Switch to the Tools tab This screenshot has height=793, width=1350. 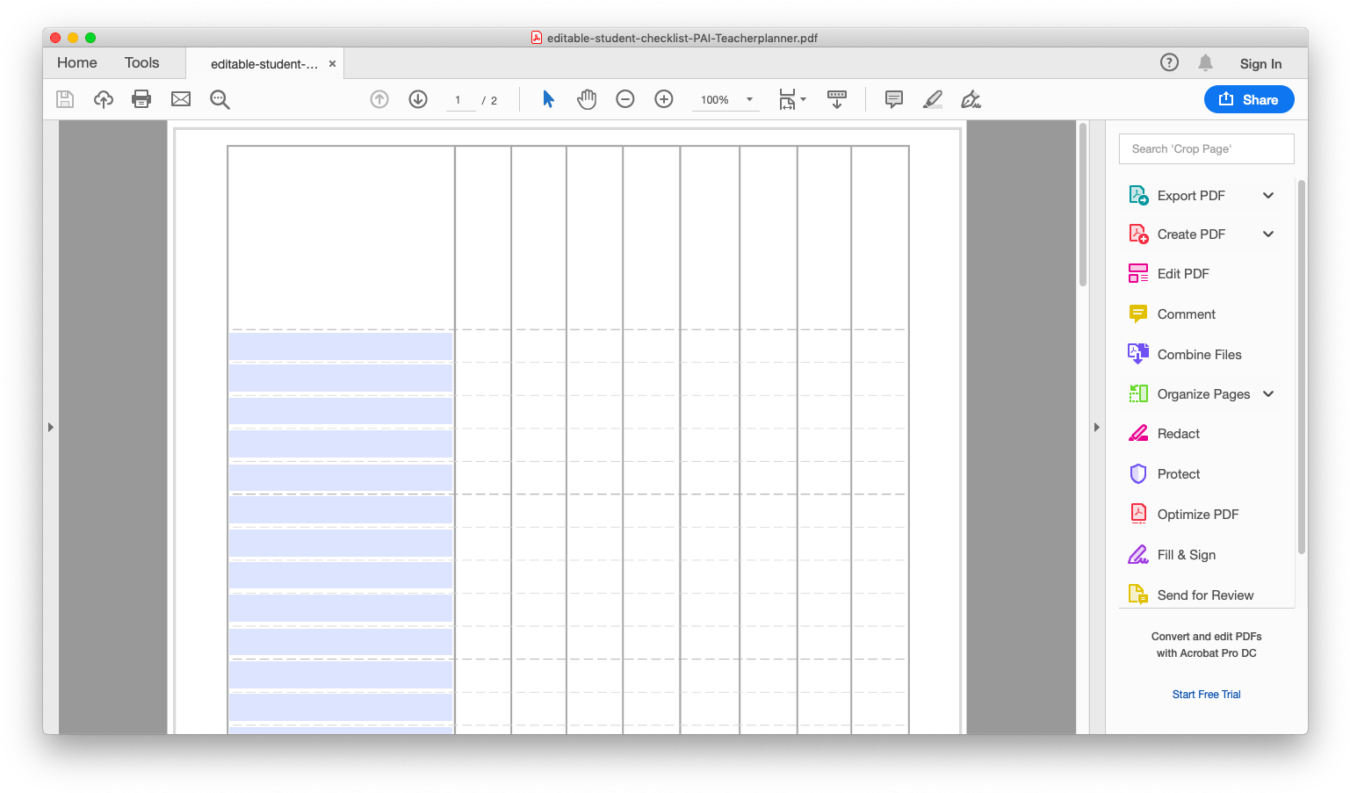point(141,62)
